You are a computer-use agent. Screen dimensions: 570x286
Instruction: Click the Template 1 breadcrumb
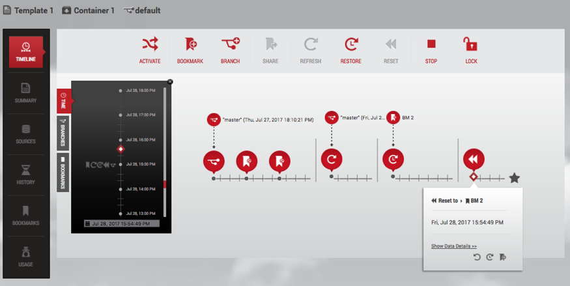(x=28, y=10)
